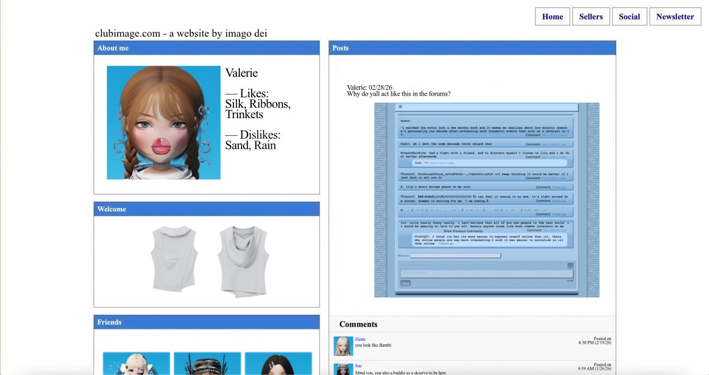This screenshot has height=375, width=709.
Task: Open the Home page
Action: [552, 16]
